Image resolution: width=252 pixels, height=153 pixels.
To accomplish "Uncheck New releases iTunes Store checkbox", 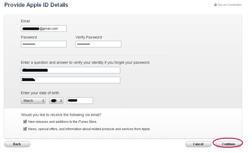I will [x=25, y=122].
